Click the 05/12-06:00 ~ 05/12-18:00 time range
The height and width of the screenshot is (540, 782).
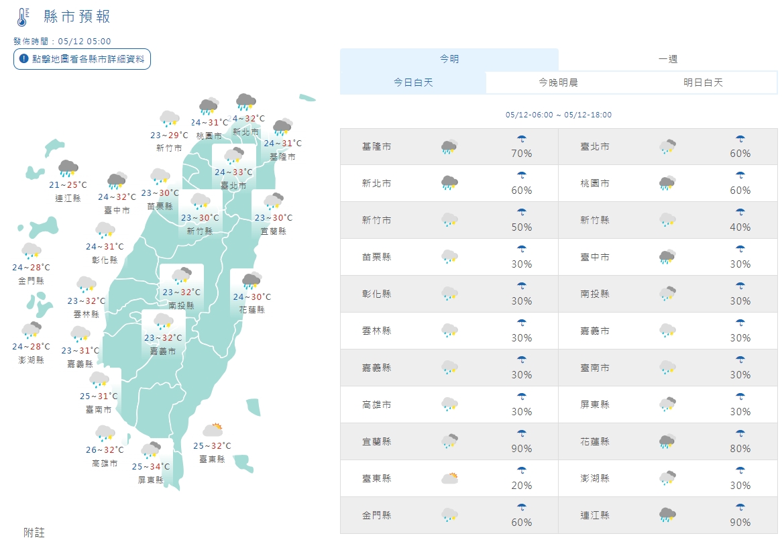559,115
